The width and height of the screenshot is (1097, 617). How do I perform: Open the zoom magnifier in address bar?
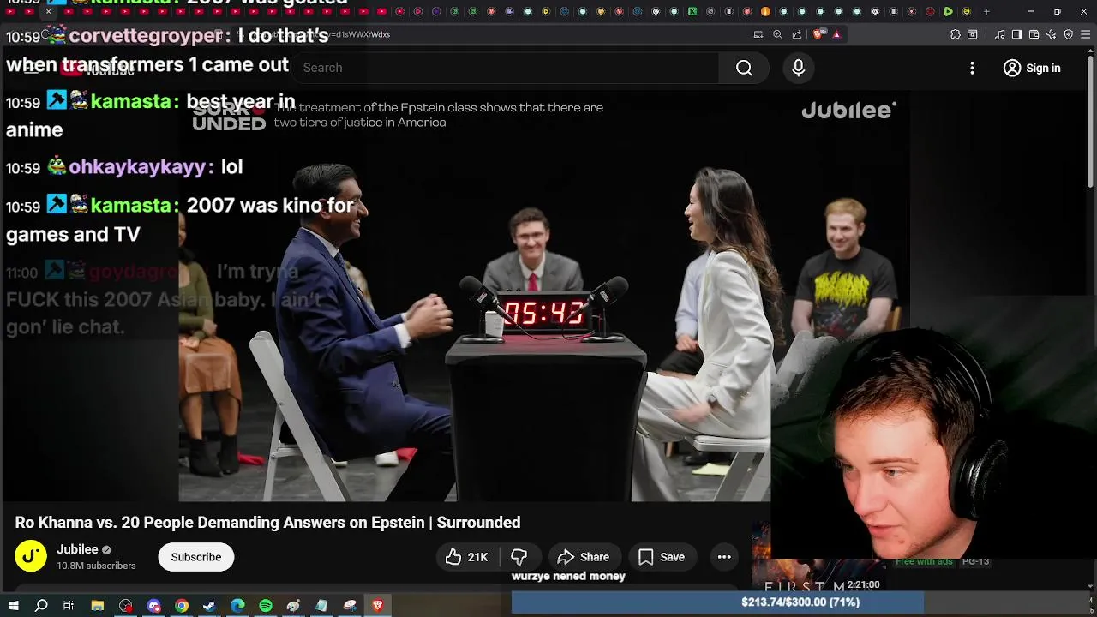point(777,34)
